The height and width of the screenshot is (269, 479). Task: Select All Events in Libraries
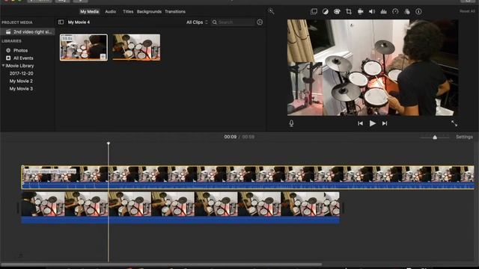pos(23,58)
